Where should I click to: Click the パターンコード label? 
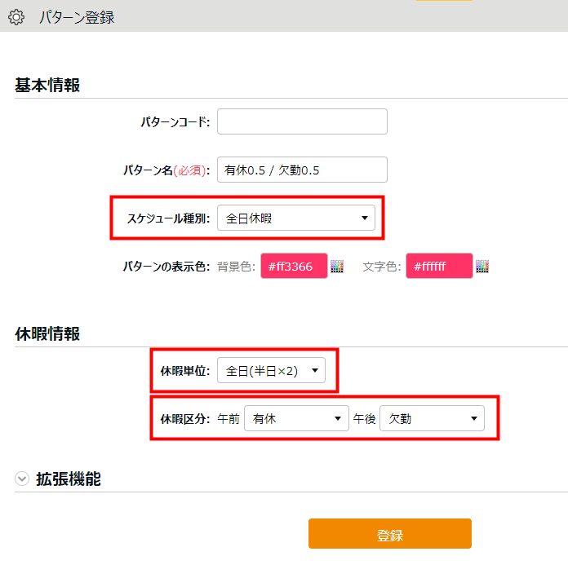[175, 122]
